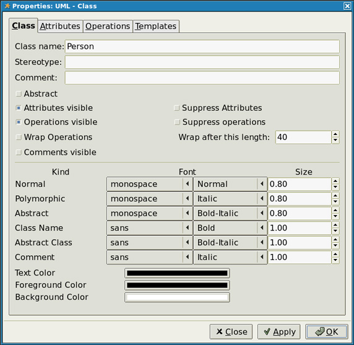Open the Normal font family dropdown

click(150, 184)
